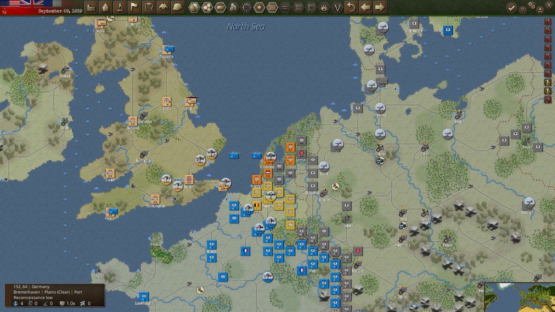Select the blue French unit at Paris
This screenshot has height=312, width=555.
coord(223,277)
